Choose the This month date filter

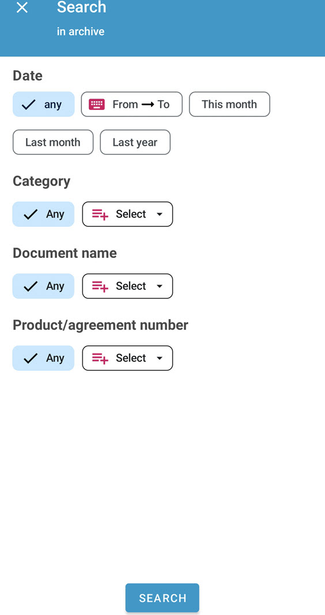coord(229,104)
